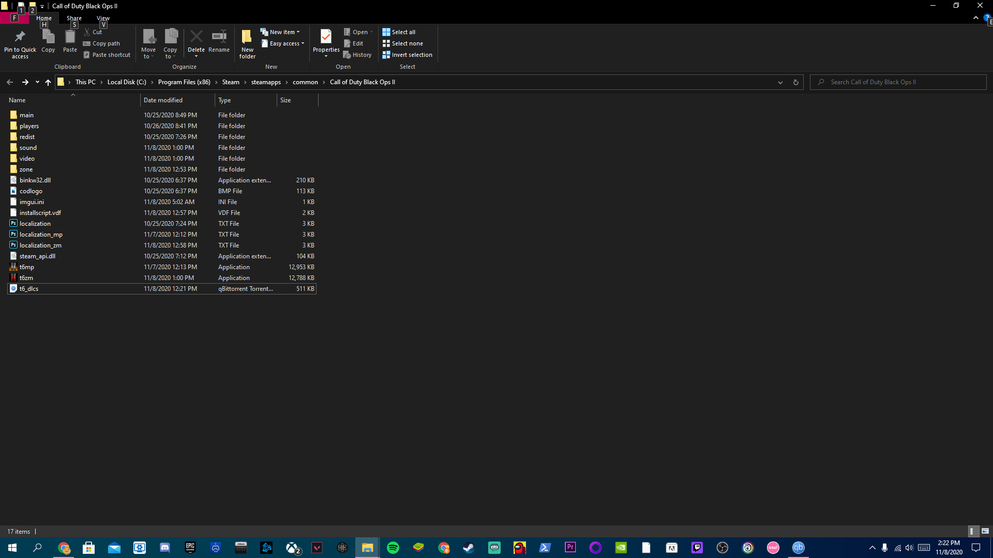The height and width of the screenshot is (558, 993).
Task: Go up one folder level
Action: point(48,82)
